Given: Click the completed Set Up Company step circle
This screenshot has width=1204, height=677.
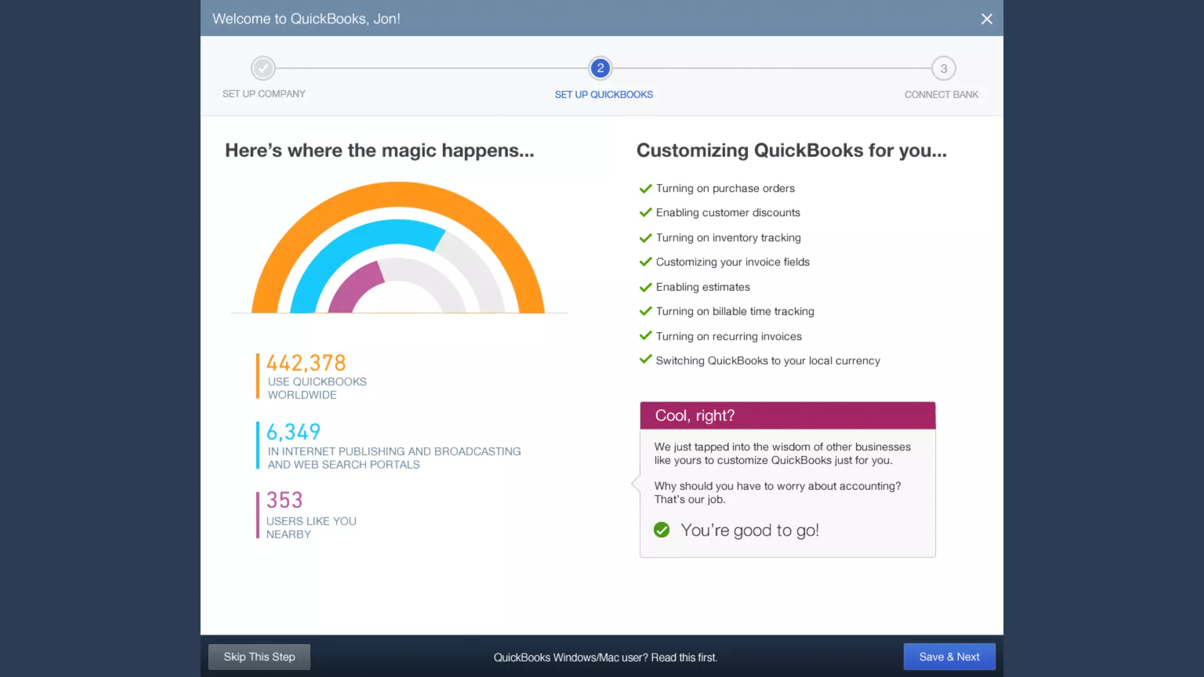Looking at the screenshot, I should click(263, 68).
